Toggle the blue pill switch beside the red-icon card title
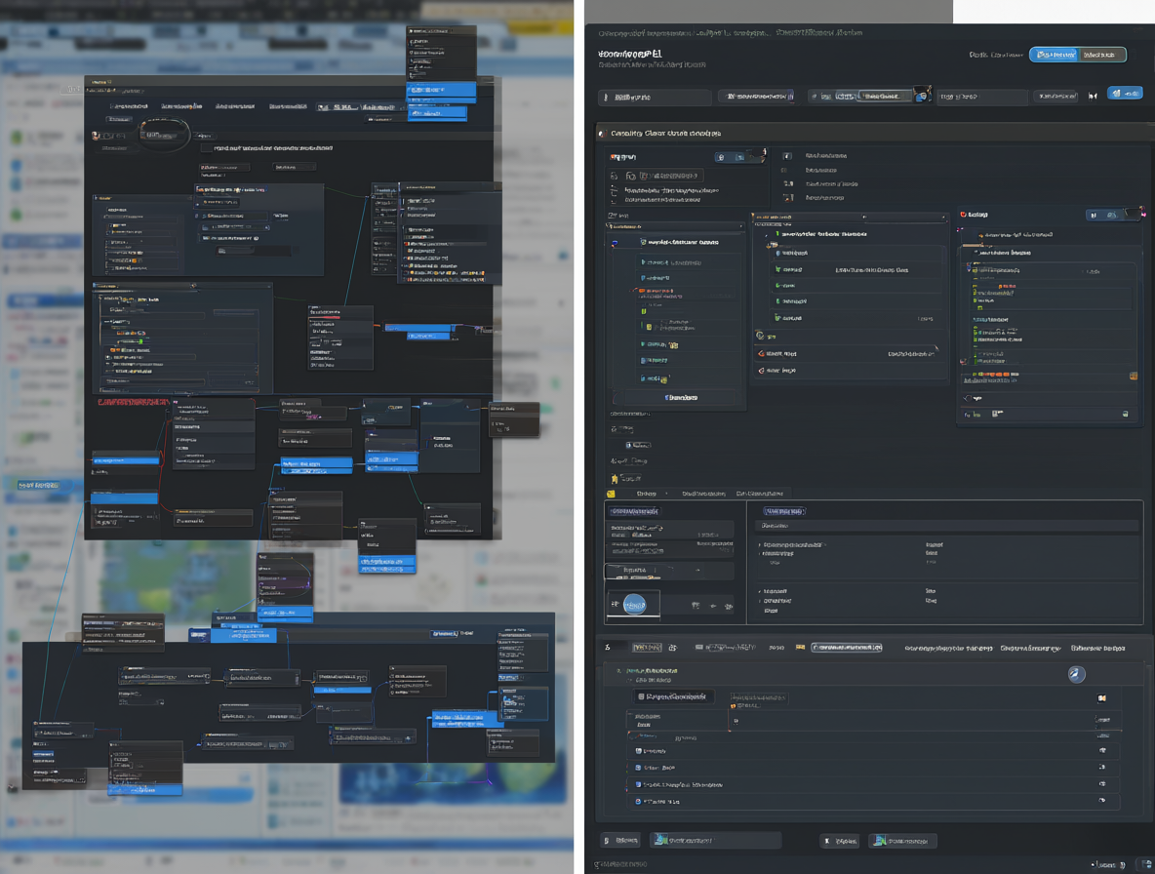 [1112, 215]
